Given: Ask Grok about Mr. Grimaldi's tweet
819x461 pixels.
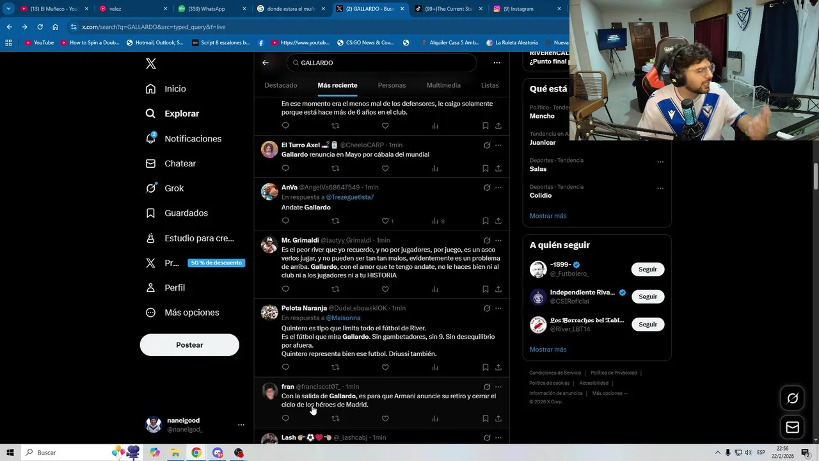Looking at the screenshot, I should 487,241.
